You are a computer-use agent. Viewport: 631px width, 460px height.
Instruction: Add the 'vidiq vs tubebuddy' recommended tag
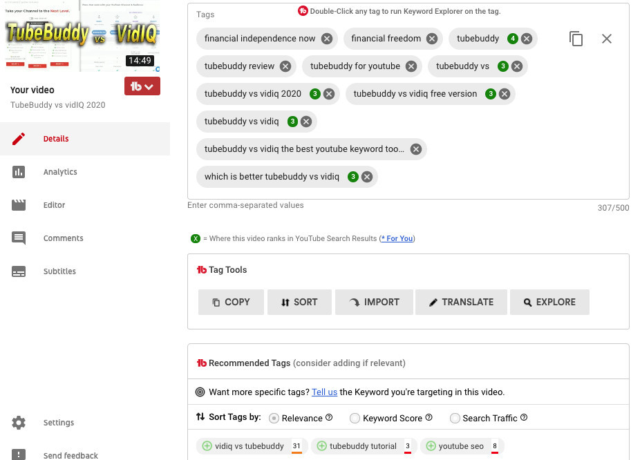click(207, 446)
